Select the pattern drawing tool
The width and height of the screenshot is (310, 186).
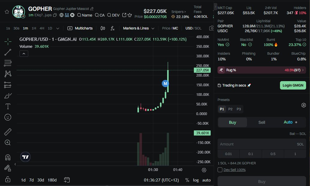click(x=8, y=74)
